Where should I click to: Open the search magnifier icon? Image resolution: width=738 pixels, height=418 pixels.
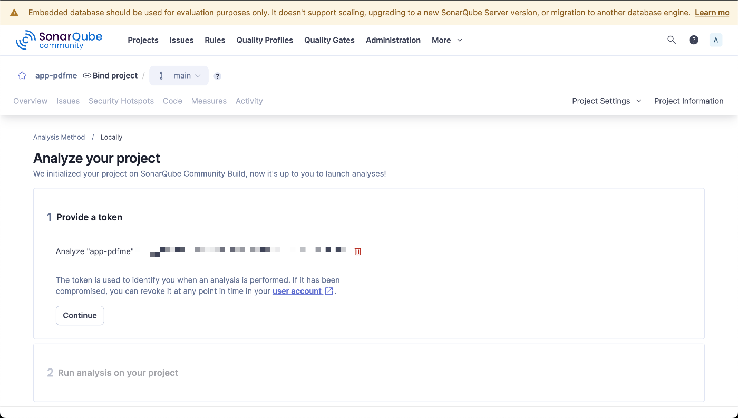672,40
